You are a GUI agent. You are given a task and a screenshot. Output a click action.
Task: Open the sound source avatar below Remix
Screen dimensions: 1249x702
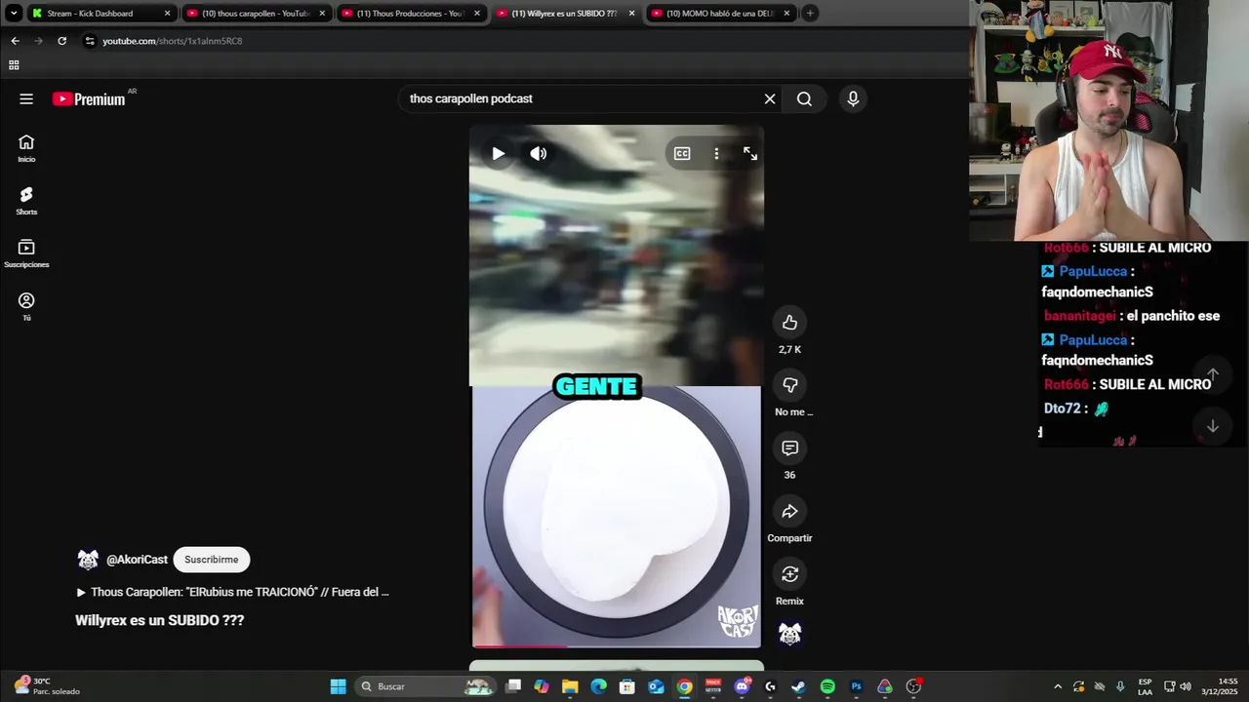(789, 634)
